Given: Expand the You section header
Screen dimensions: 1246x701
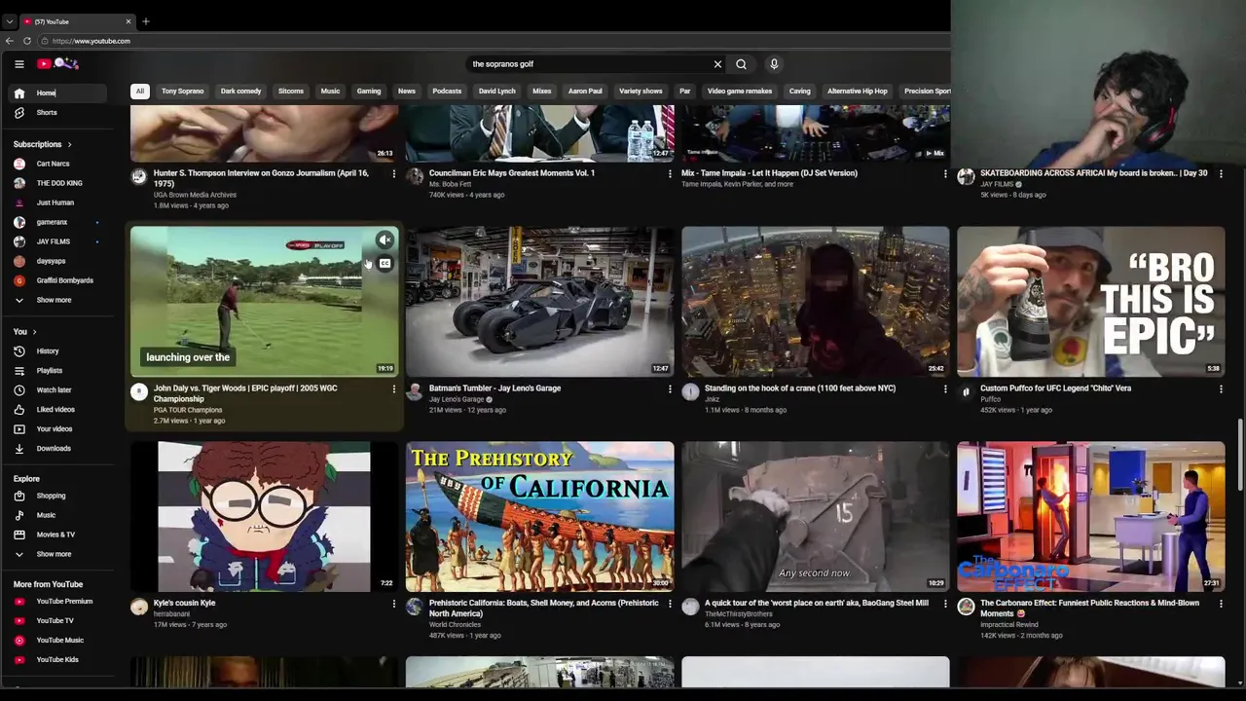Looking at the screenshot, I should pos(25,332).
